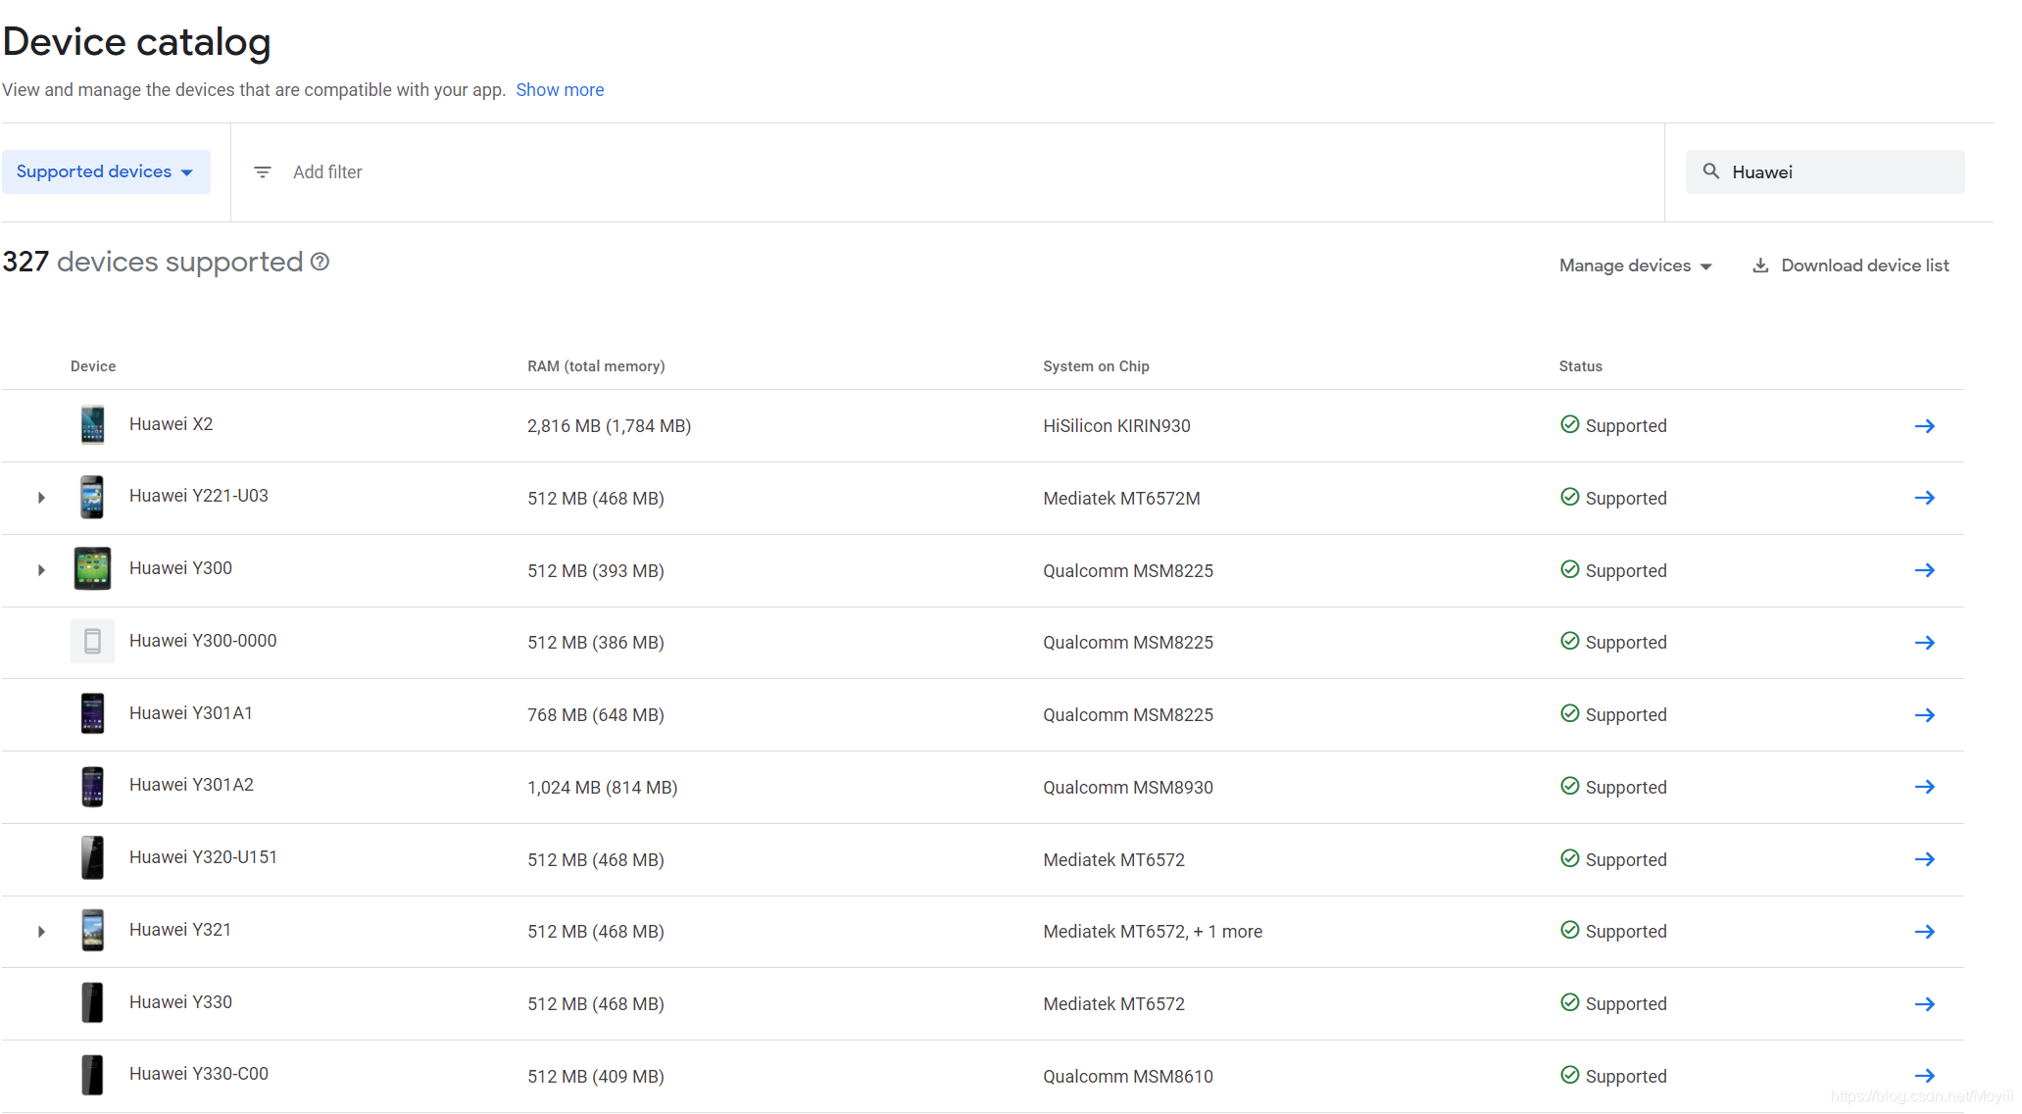Click the filter icon next to Add filter
The height and width of the screenshot is (1114, 2022).
pos(262,171)
